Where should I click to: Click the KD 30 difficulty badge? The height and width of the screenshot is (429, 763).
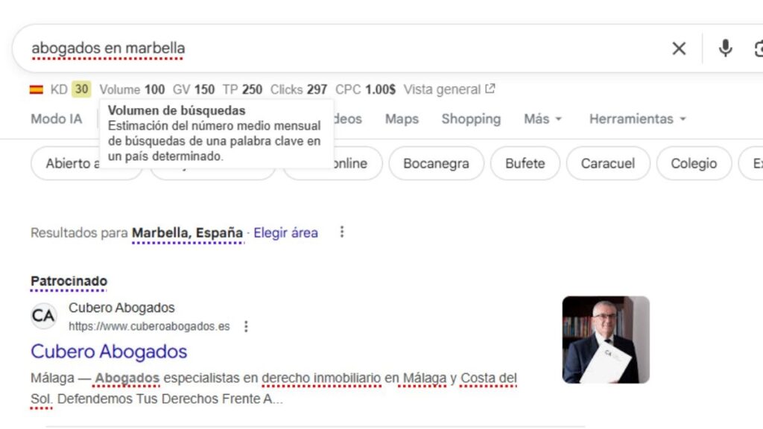pyautogui.click(x=81, y=89)
